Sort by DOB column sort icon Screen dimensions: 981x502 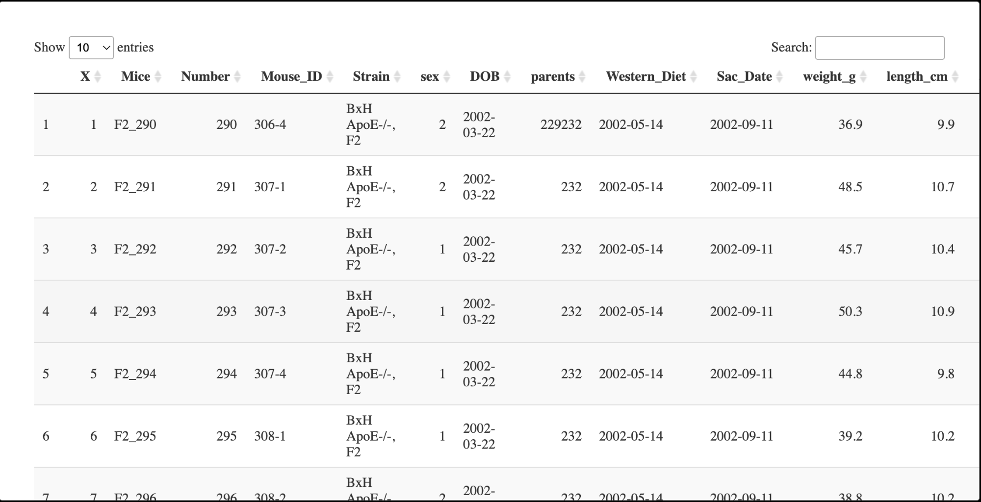[x=507, y=76]
